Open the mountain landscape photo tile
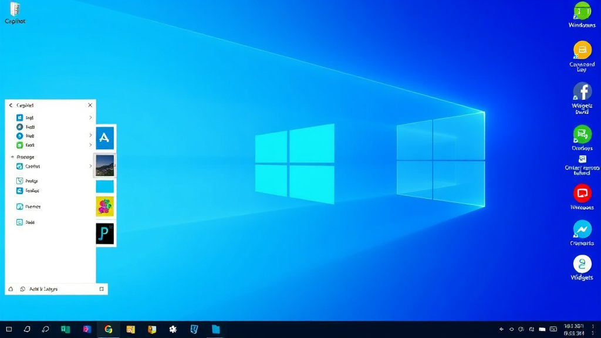The height and width of the screenshot is (338, 601). 104,165
